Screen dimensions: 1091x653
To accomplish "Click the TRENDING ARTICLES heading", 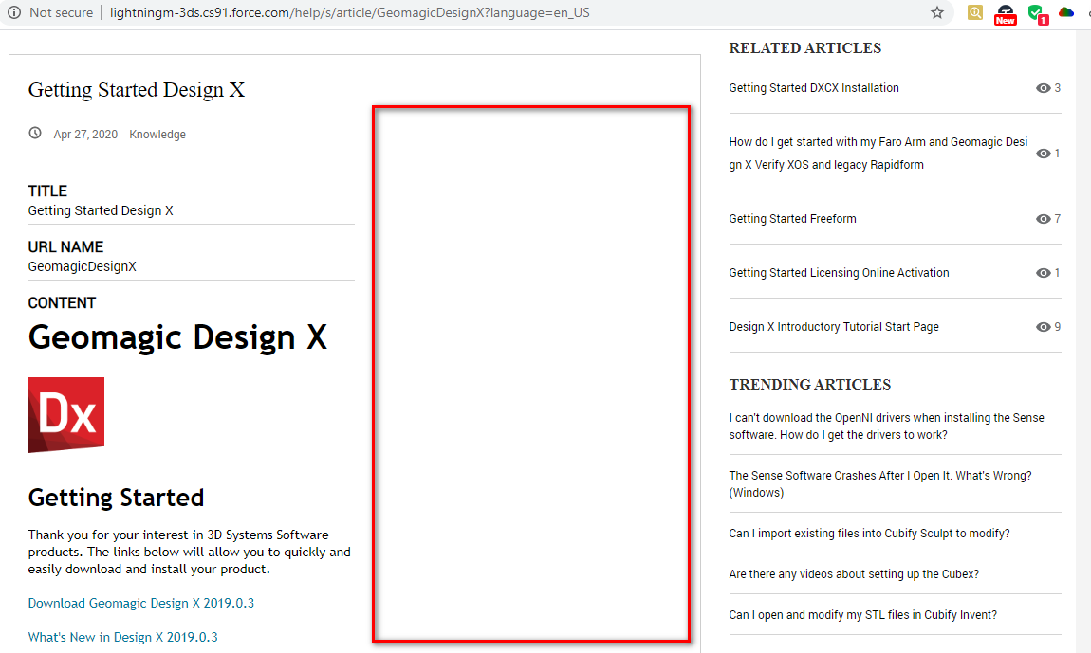I will point(810,385).
